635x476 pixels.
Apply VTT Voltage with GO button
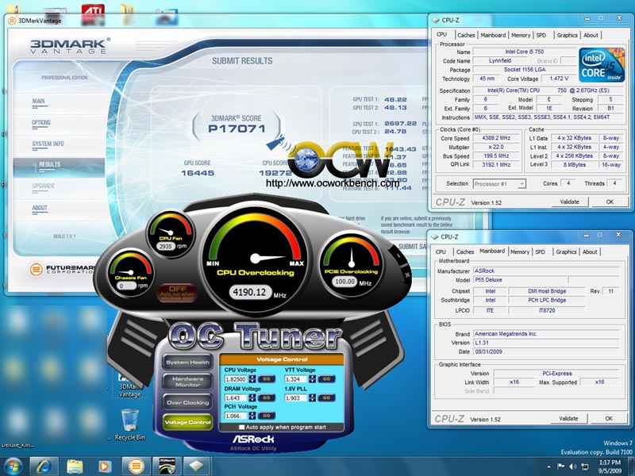[326, 379]
